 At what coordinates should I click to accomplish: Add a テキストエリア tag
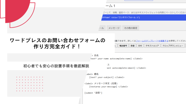(x=152, y=46)
